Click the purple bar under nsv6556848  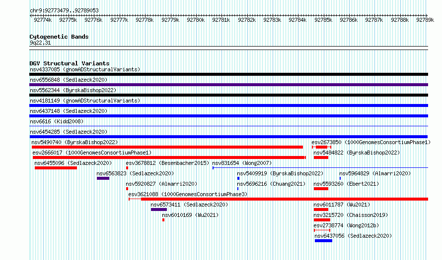click(x=228, y=85)
